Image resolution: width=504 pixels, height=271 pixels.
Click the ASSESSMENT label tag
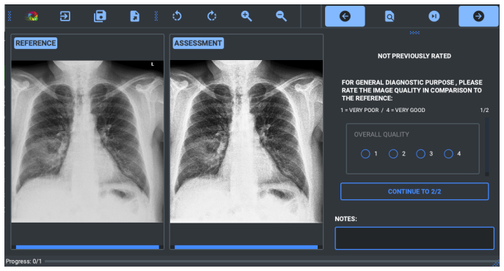coord(198,43)
